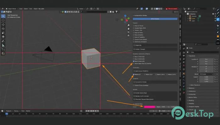Viewport: 220px width, 125px height.
Task: Open the Select menu
Action: [26, 9]
